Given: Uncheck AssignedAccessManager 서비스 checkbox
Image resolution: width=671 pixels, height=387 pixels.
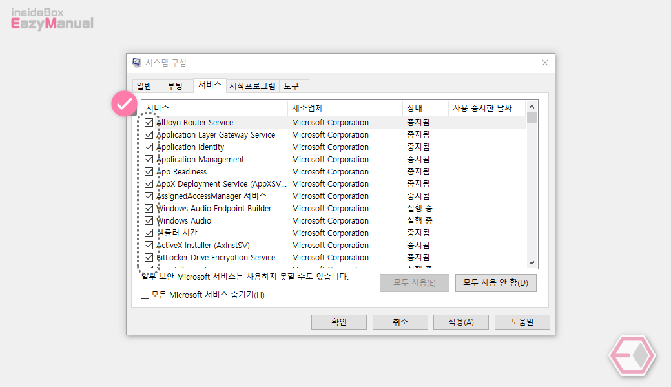Looking at the screenshot, I should [x=149, y=196].
